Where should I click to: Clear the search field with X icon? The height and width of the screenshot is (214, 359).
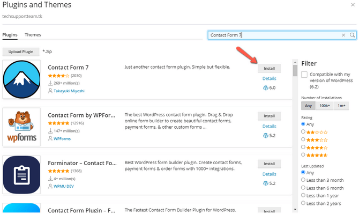(343, 35)
